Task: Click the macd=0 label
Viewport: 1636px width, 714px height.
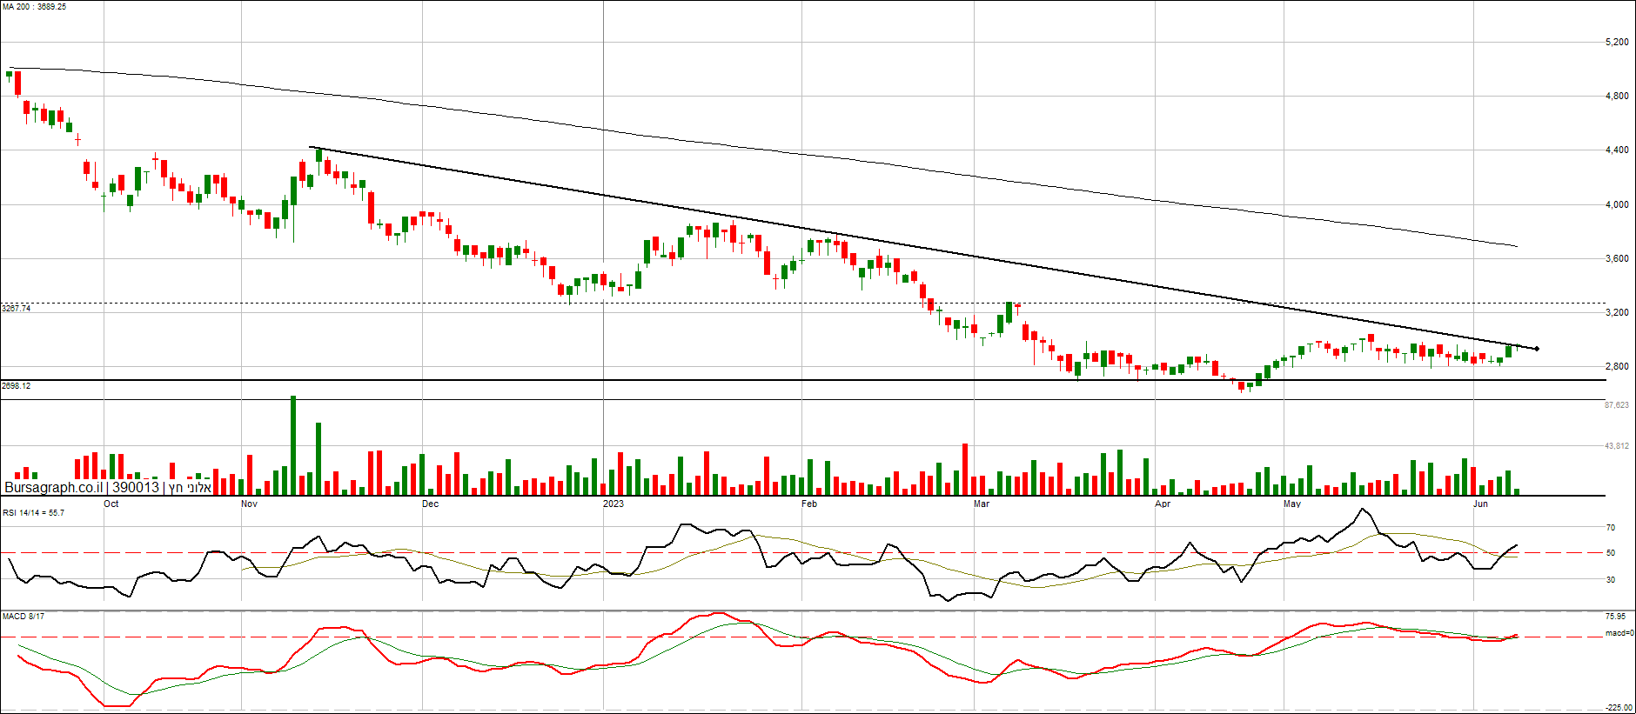Action: pos(1619,633)
